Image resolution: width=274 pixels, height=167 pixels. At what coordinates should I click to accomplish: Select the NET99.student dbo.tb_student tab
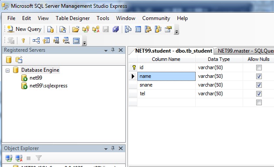174,51
